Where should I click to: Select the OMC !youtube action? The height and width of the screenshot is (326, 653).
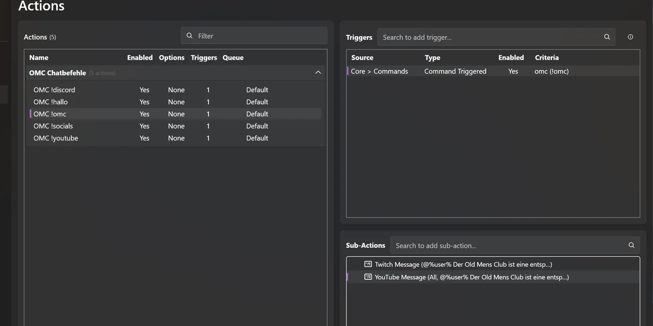(174, 138)
